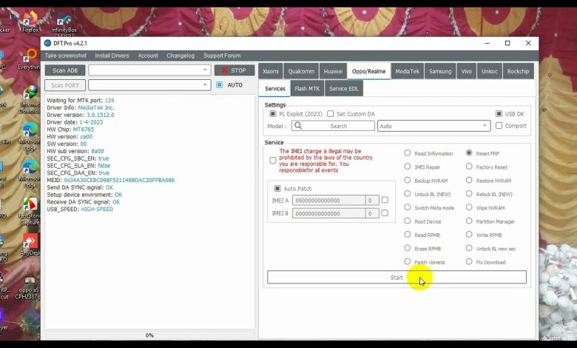This screenshot has height=348, width=577.
Task: Switch to Huawei tab
Action: [x=333, y=71]
